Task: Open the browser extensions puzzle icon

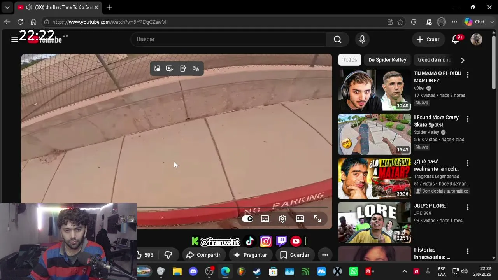Action: click(x=414, y=22)
